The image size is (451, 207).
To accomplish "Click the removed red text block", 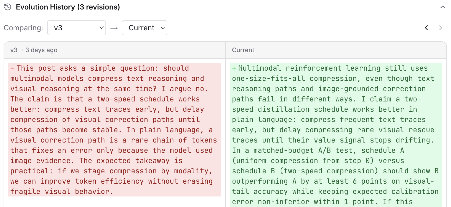I will 114,130.
